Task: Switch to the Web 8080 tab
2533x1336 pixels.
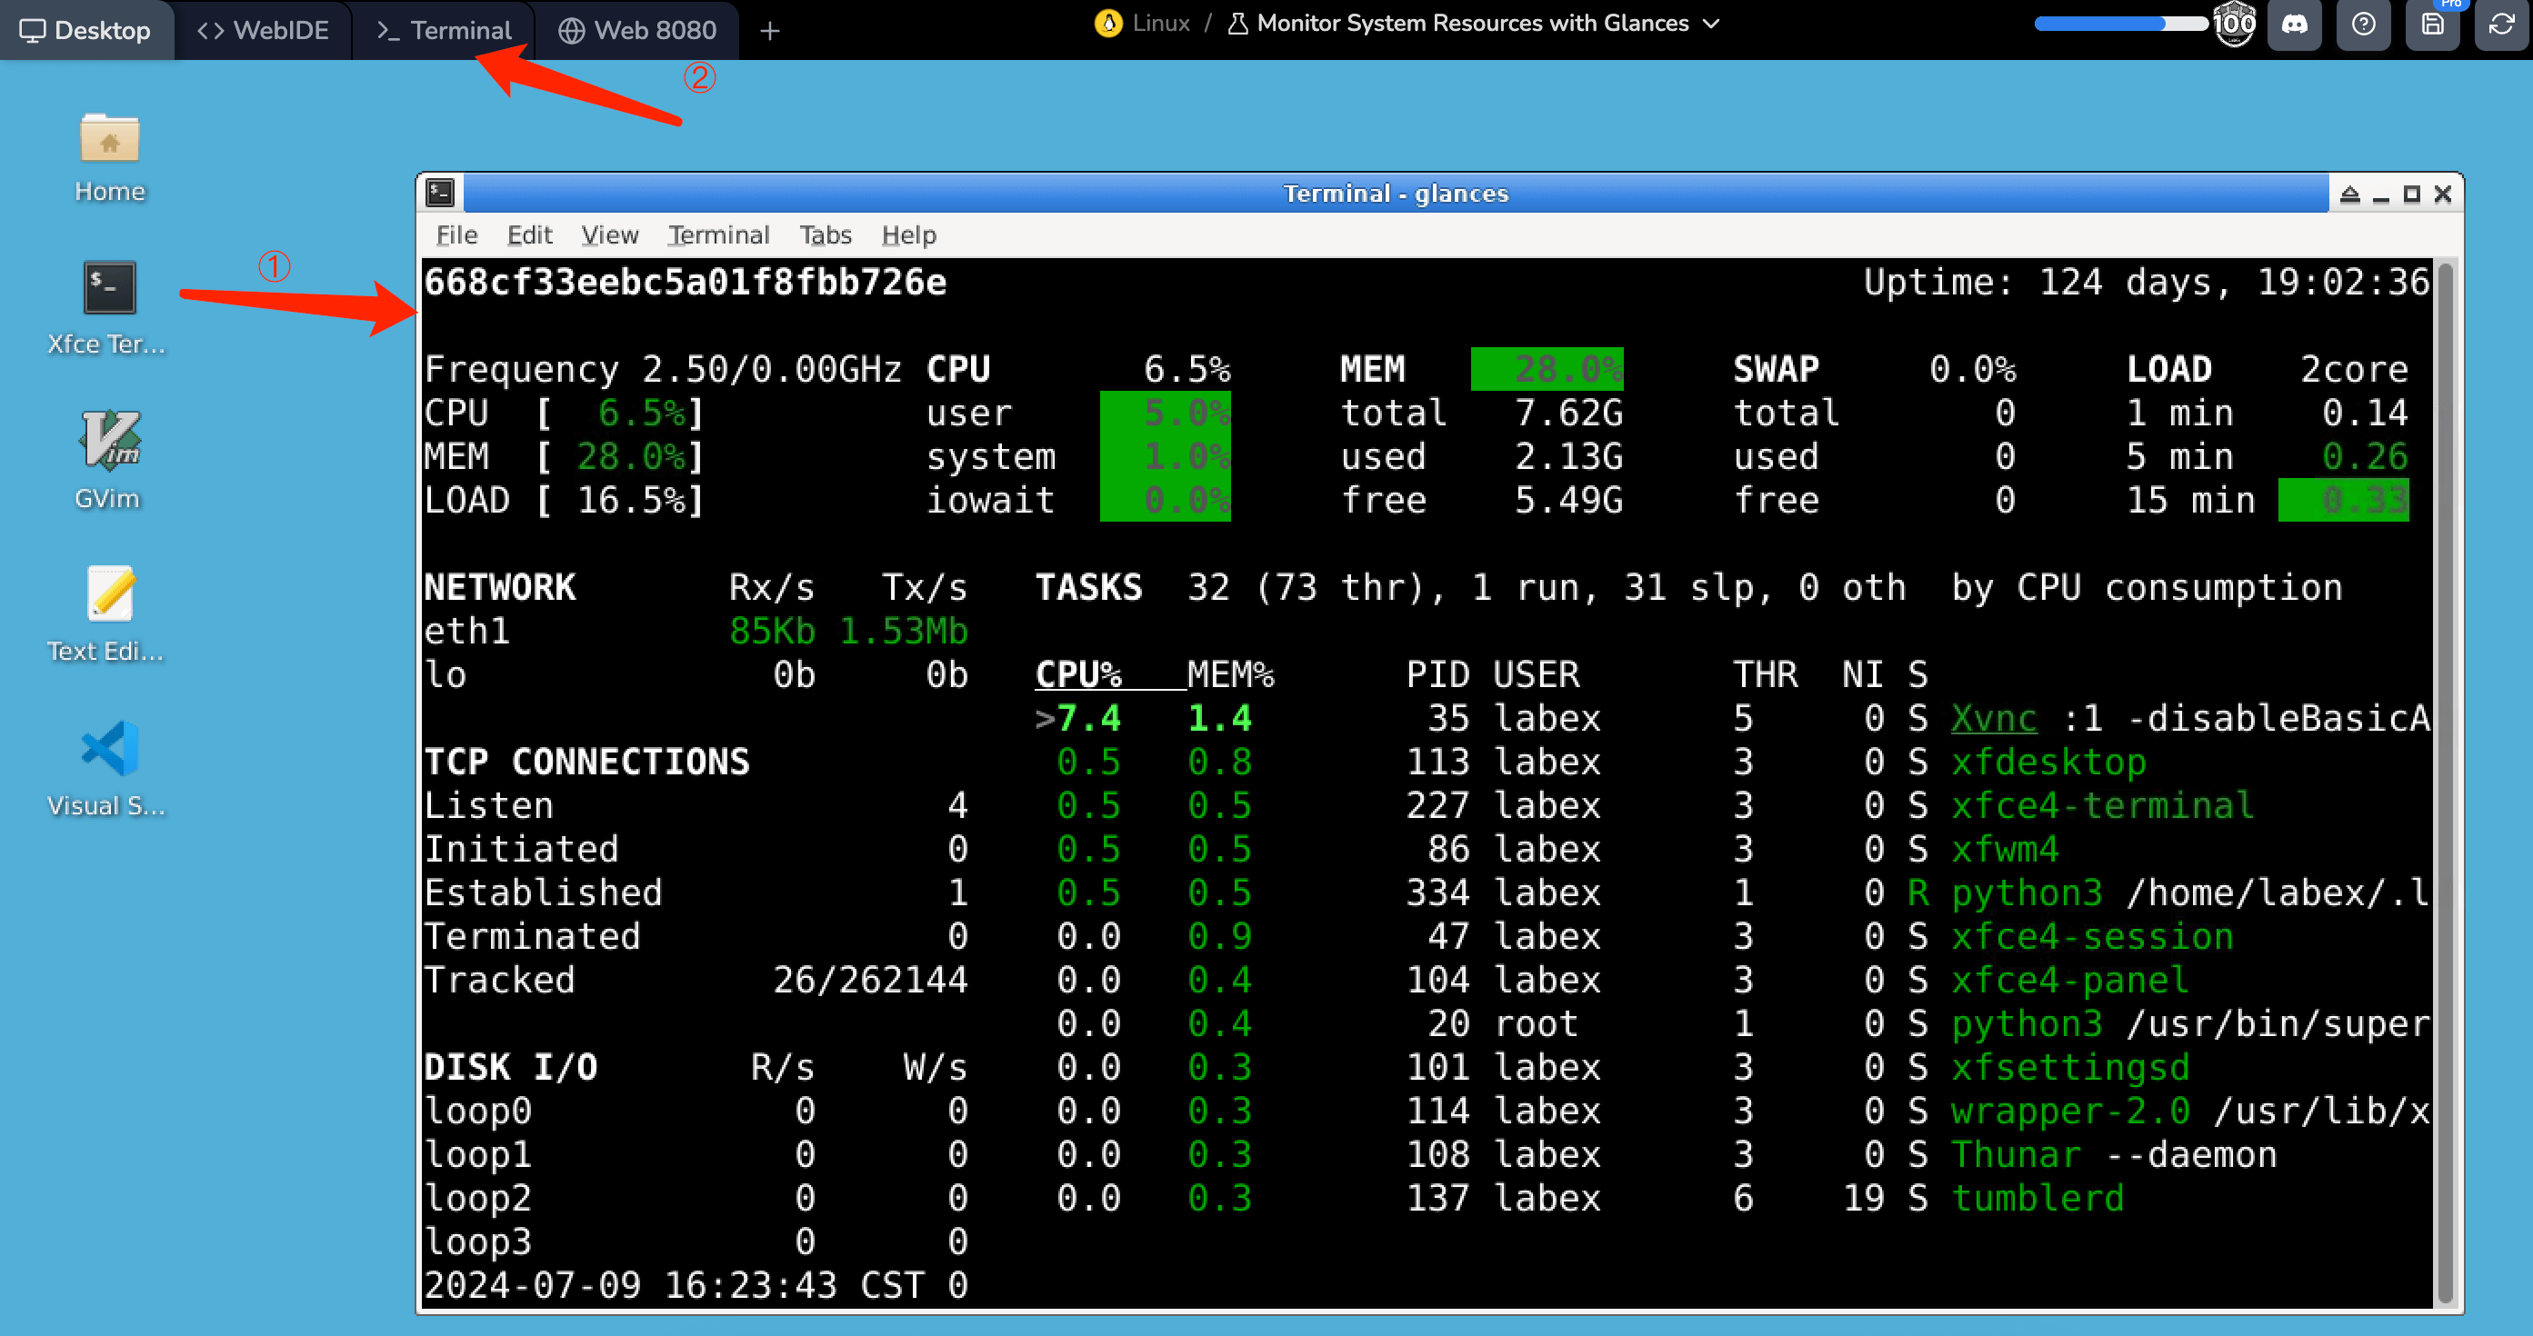Action: pyautogui.click(x=637, y=31)
